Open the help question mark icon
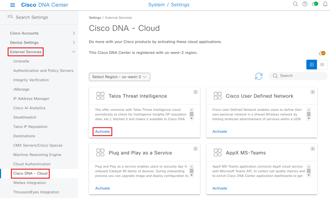 click(x=305, y=4)
